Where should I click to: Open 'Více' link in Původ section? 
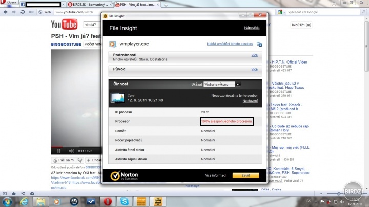254,69
